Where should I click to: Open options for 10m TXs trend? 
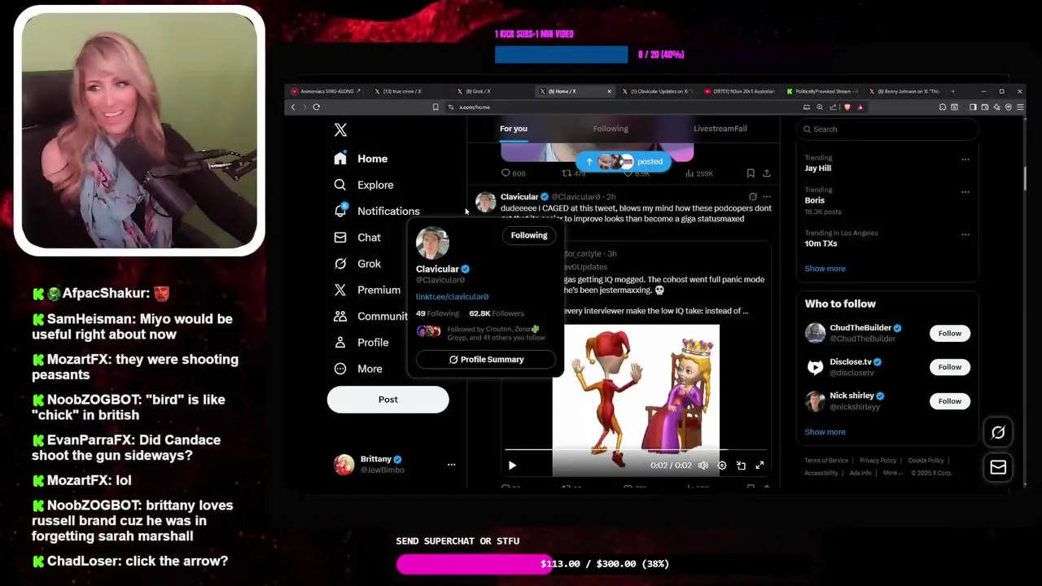[965, 234]
